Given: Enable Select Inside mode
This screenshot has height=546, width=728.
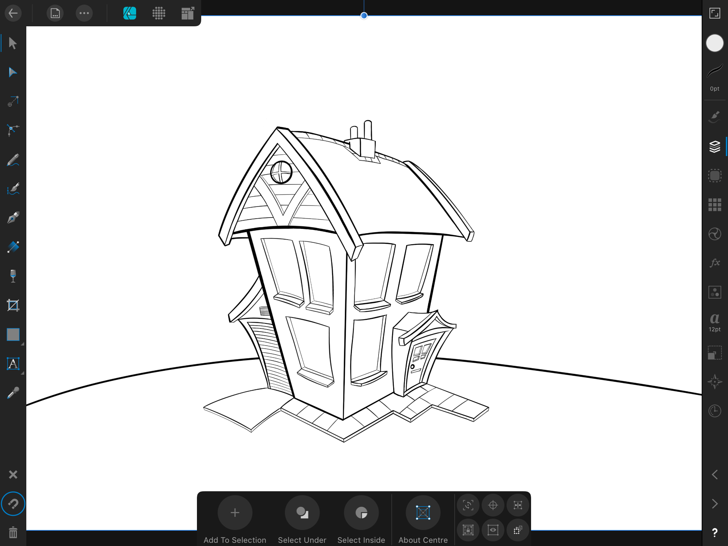Looking at the screenshot, I should (361, 513).
